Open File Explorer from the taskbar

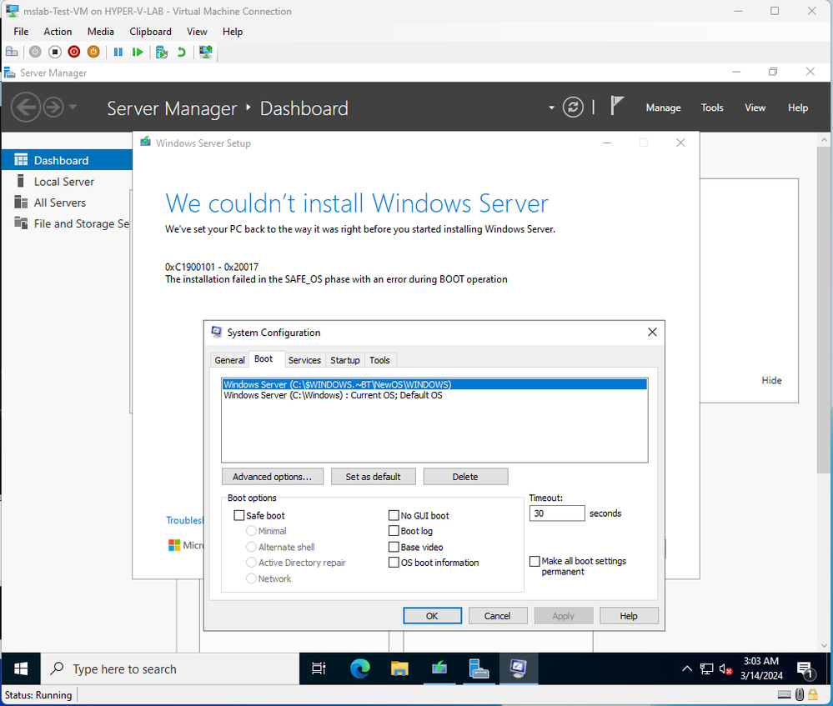pyautogui.click(x=399, y=668)
